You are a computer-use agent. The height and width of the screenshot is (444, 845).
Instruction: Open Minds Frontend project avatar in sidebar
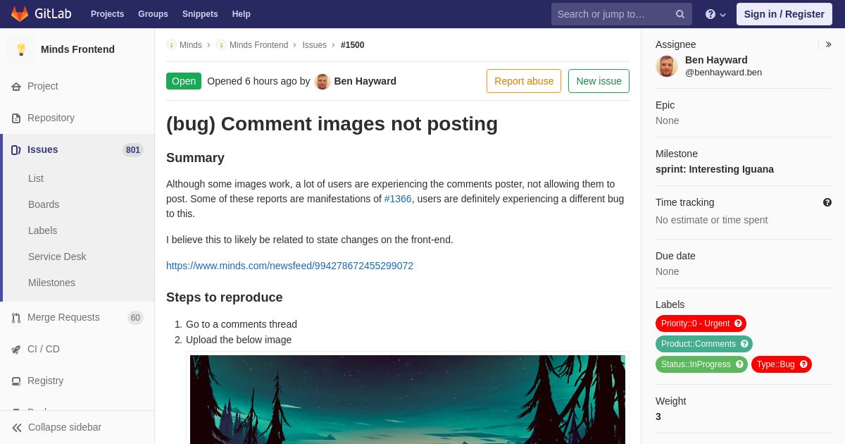[21, 49]
